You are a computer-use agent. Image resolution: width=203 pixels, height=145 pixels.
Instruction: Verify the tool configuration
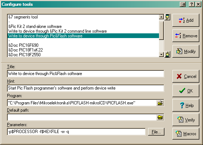[x=186, y=120]
